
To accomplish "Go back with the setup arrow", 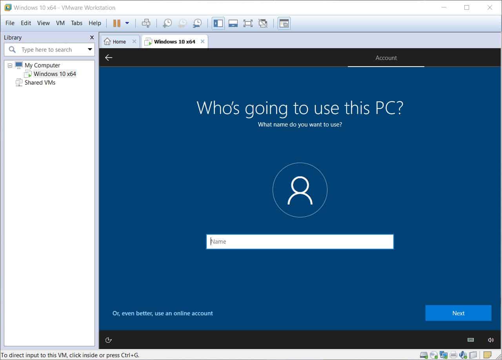I will [109, 58].
